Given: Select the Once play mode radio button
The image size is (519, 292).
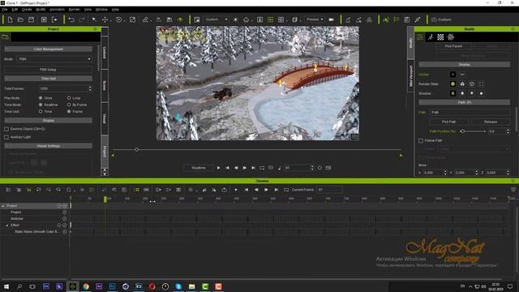Looking at the screenshot, I should 41,98.
